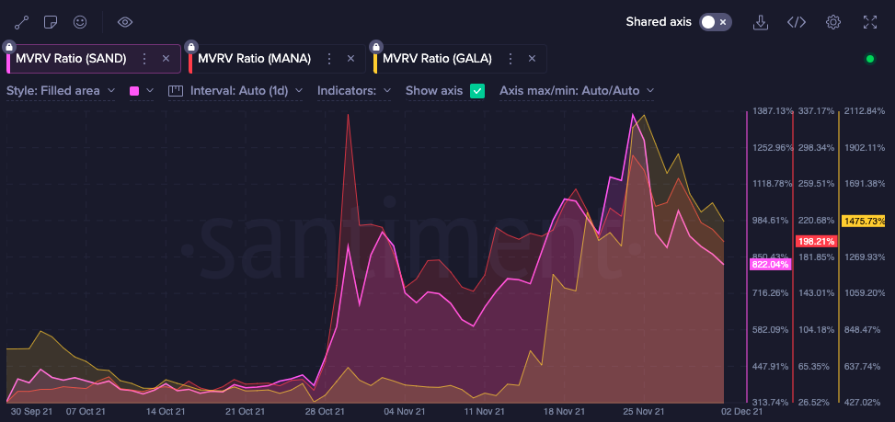Download chart with the download icon

pos(761,22)
